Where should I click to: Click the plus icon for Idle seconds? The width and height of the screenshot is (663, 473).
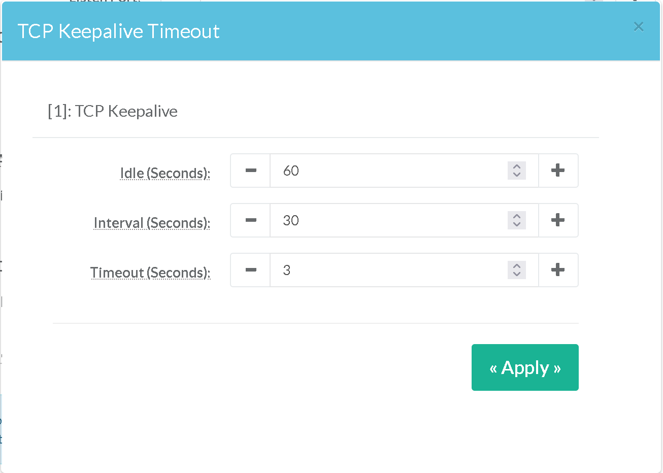click(x=558, y=171)
